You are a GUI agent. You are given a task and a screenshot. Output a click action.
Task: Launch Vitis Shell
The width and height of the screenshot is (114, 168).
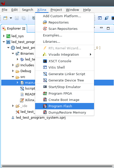[x=64, y=67]
